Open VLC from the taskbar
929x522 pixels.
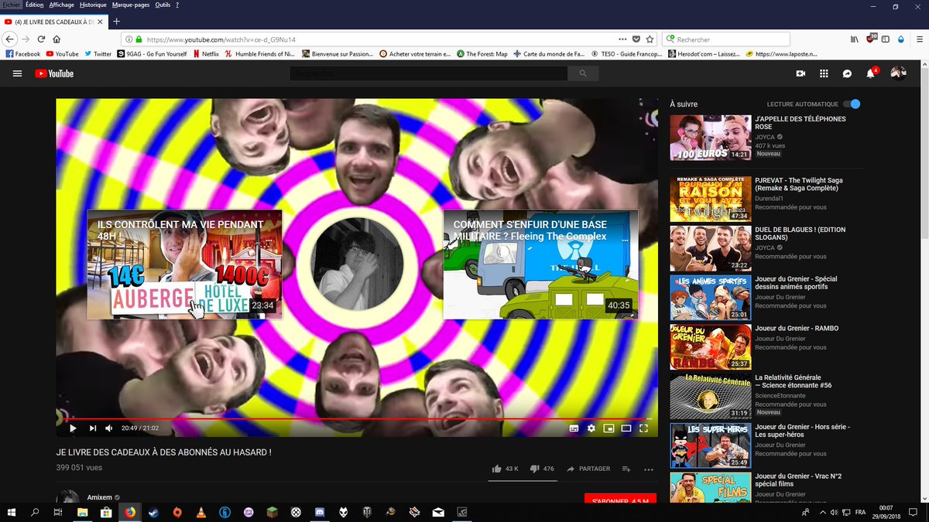pyautogui.click(x=201, y=512)
